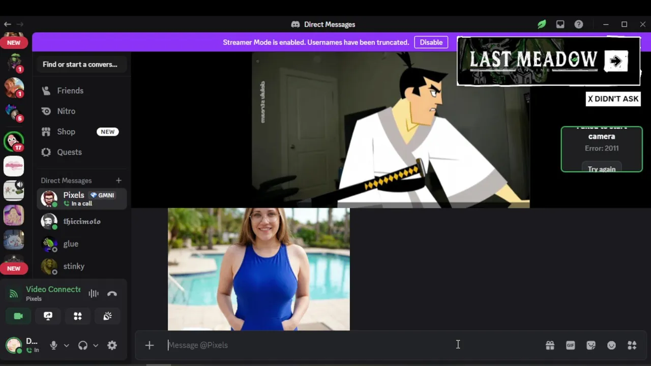Open the inbox
651x366 pixels.
coord(560,24)
